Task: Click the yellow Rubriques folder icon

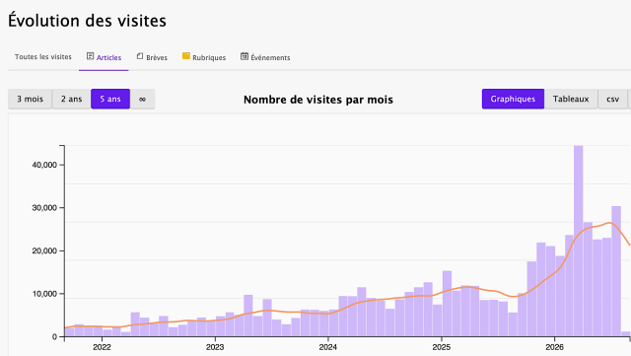Action: click(186, 56)
